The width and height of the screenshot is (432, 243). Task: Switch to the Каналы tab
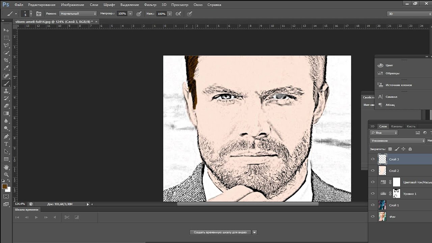[397, 126]
